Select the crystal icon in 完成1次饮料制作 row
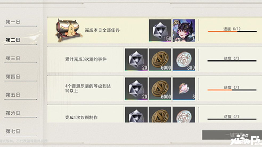This screenshot has width=262, height=147. (x=136, y=115)
